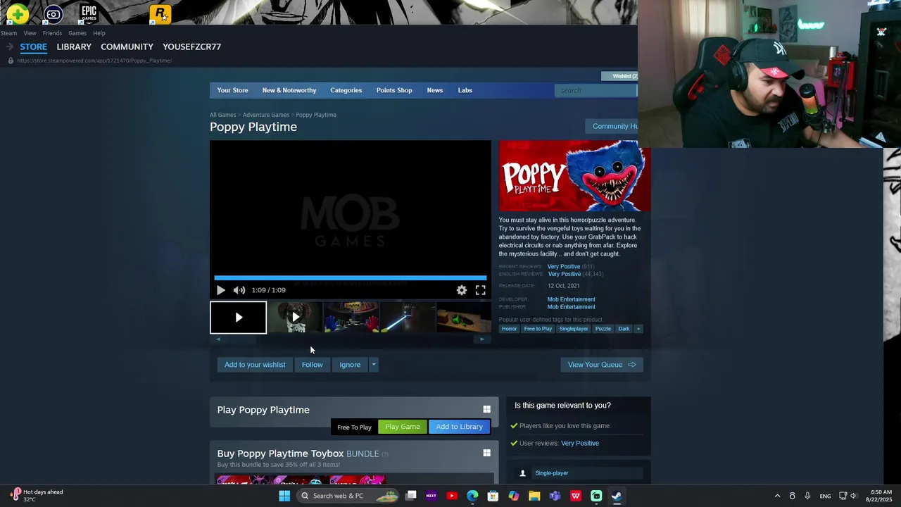Open YouTube from taskbar
901x507 pixels.
coord(452,496)
